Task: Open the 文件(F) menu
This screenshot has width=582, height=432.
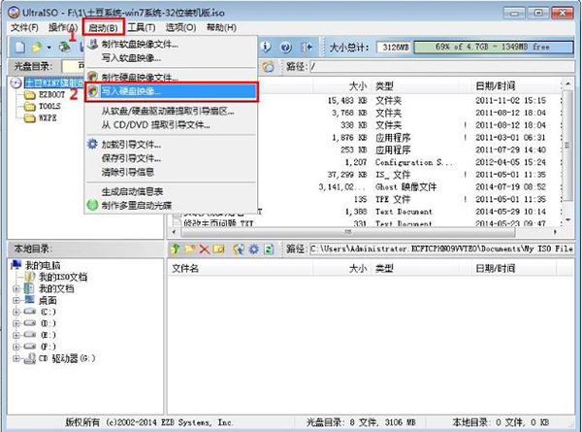Action: point(24,27)
